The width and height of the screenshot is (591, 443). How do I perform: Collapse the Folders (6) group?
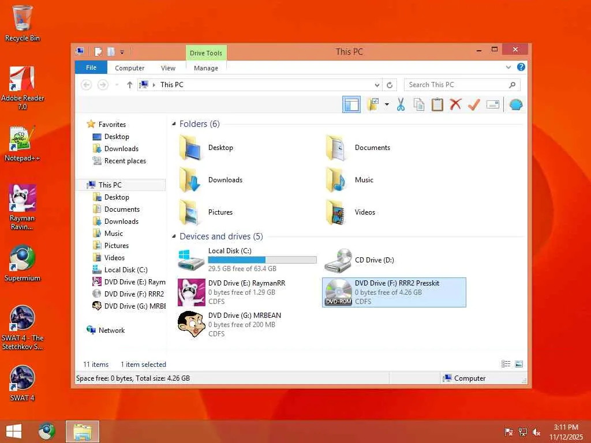tap(174, 124)
